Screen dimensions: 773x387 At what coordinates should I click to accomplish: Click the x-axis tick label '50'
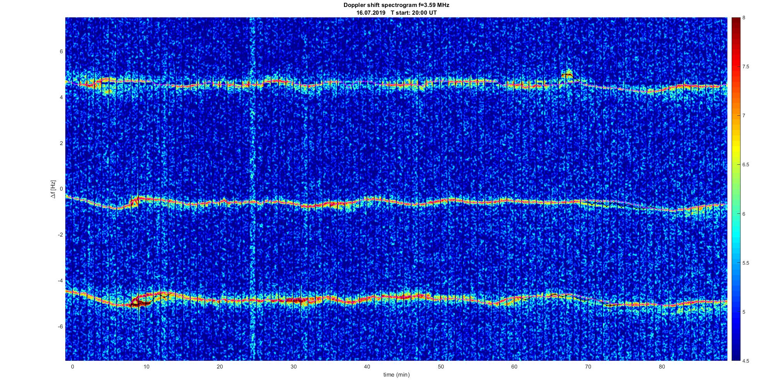pos(441,366)
